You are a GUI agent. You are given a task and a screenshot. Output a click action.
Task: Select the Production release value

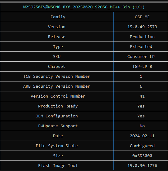tap(142, 37)
